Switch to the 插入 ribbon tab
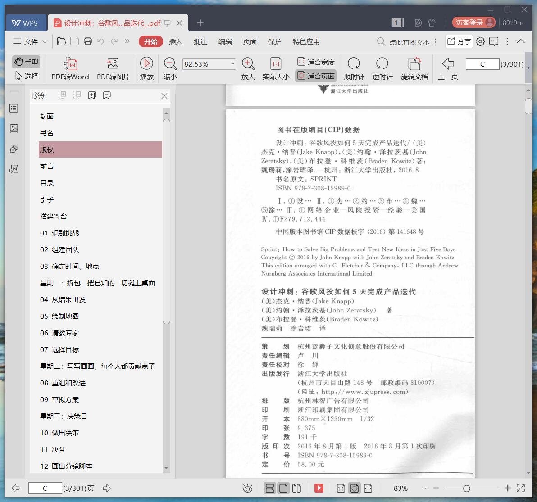This screenshot has height=502, width=537. [x=176, y=41]
